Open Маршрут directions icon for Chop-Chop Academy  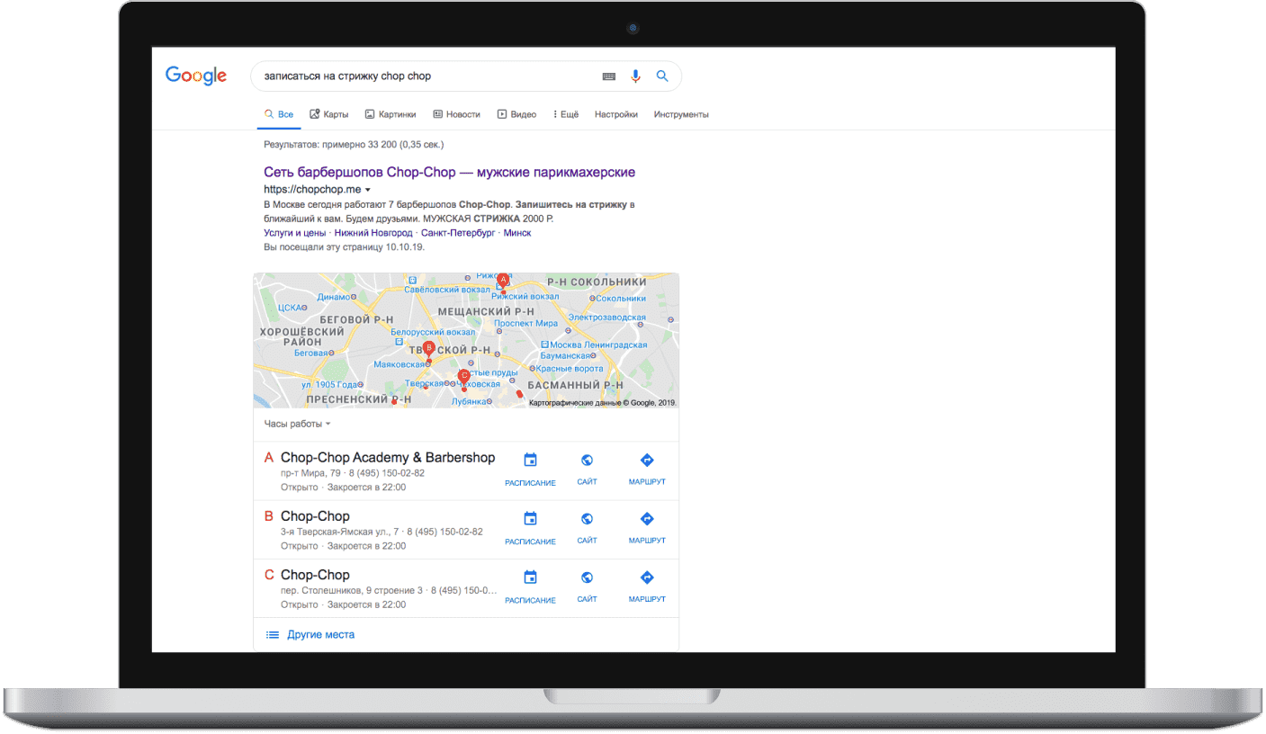[647, 461]
